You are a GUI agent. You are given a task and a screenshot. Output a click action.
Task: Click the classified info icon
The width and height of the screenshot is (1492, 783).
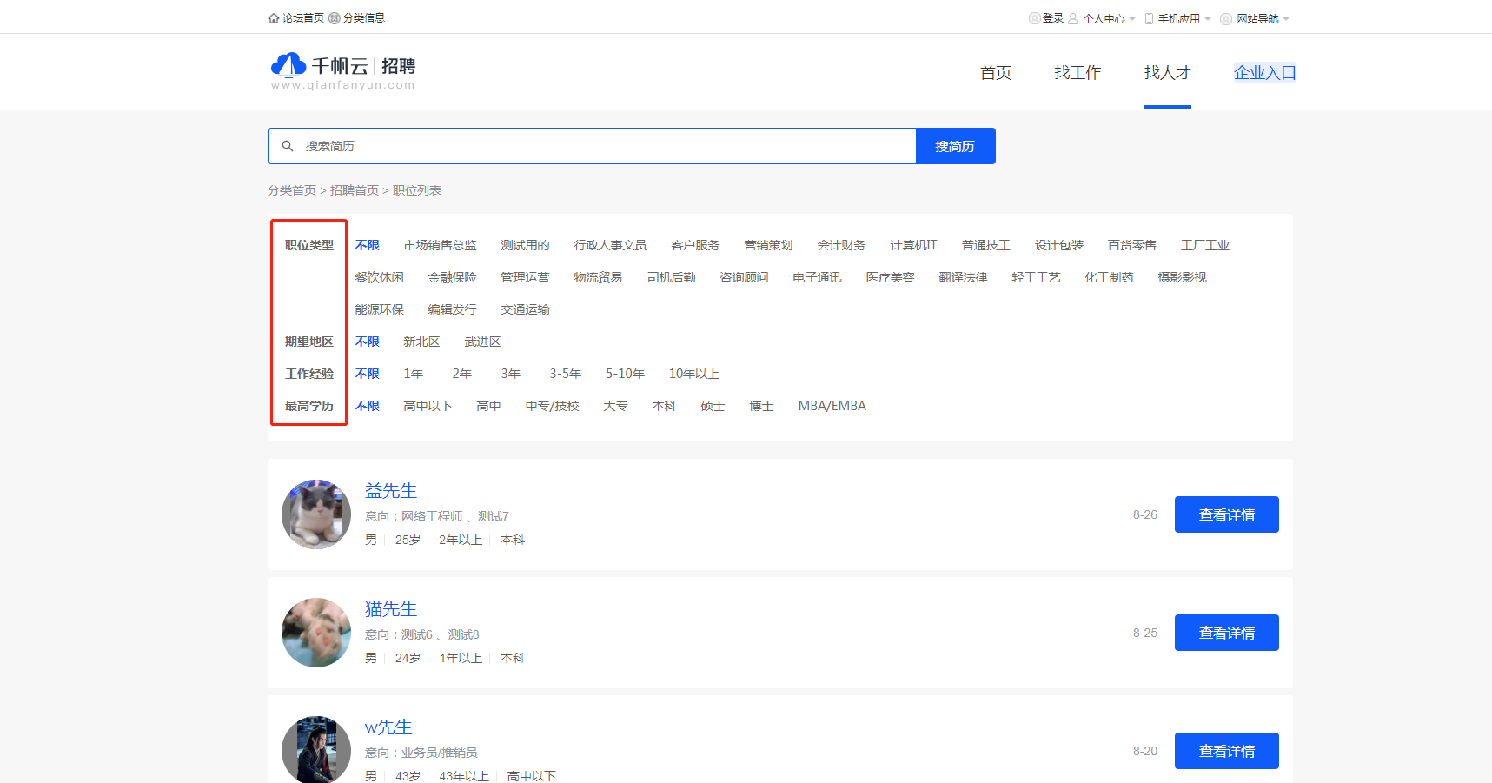point(335,18)
